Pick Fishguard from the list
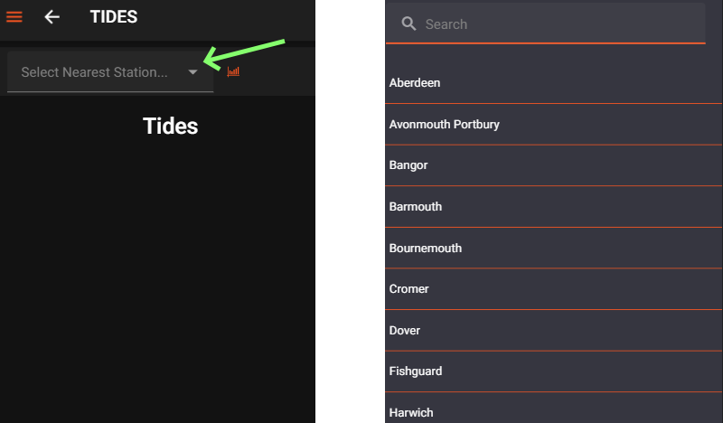Screen dimensions: 723x423 coord(553,371)
